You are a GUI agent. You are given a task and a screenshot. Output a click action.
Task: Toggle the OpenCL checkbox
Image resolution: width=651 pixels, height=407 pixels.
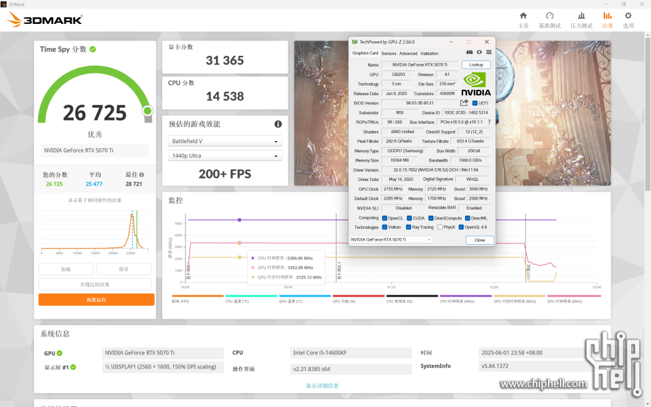click(x=385, y=218)
